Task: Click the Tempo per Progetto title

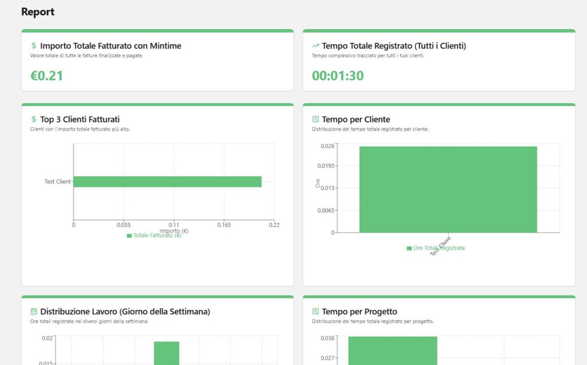Action: coord(359,311)
